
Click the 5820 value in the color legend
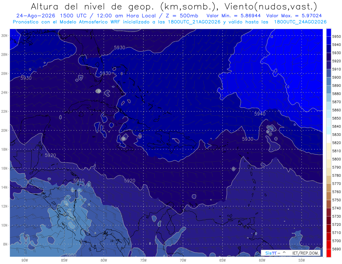(x=337, y=143)
